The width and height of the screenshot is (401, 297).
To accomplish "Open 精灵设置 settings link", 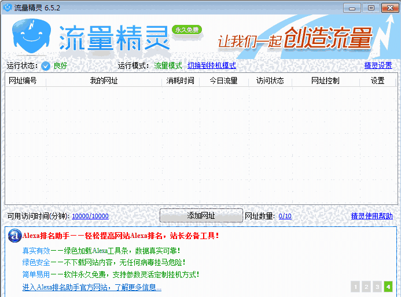I will (378, 66).
